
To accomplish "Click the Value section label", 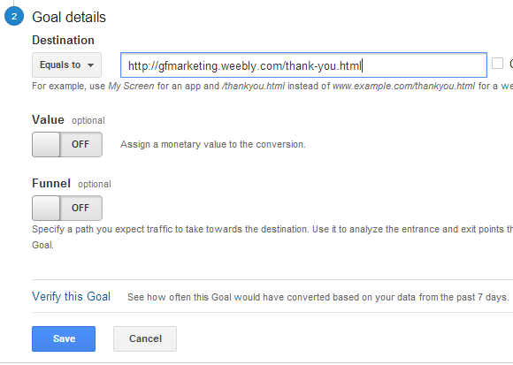I will (48, 120).
